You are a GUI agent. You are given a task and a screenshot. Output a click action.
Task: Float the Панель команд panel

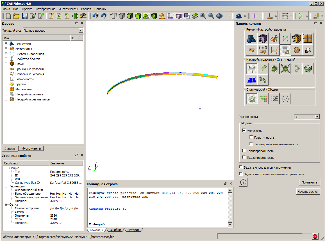point(315,23)
